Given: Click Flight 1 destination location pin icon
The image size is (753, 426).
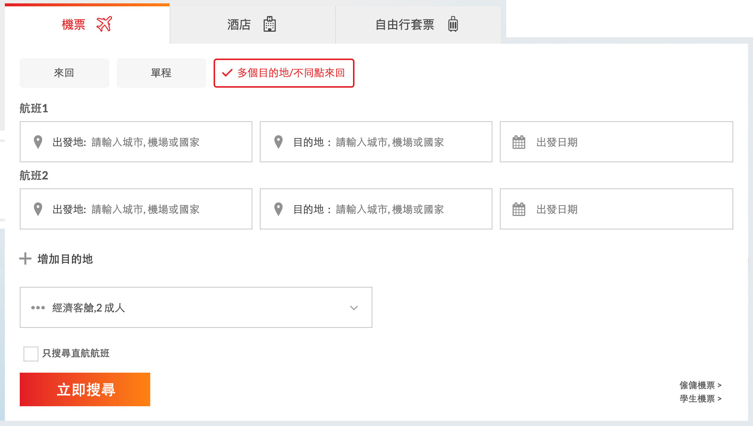Looking at the screenshot, I should tap(278, 142).
